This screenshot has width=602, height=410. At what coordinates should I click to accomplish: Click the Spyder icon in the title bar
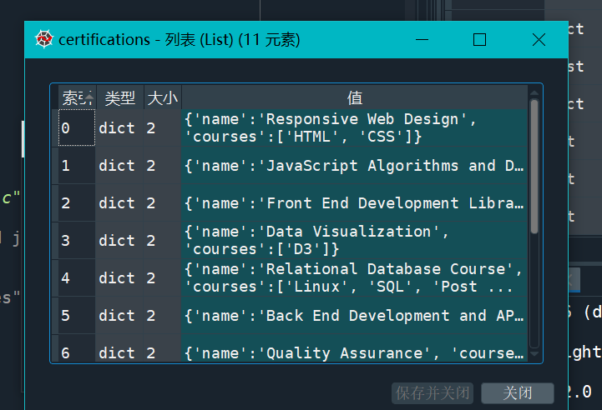[x=43, y=40]
